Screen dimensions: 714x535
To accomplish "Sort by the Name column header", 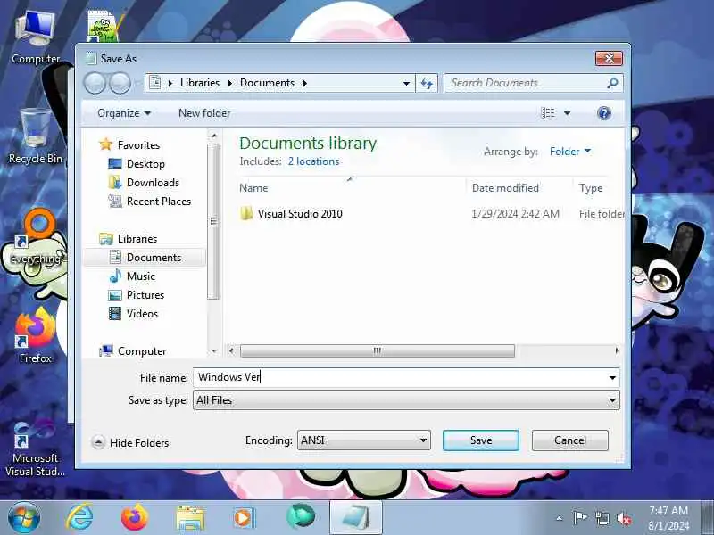I will pos(253,188).
